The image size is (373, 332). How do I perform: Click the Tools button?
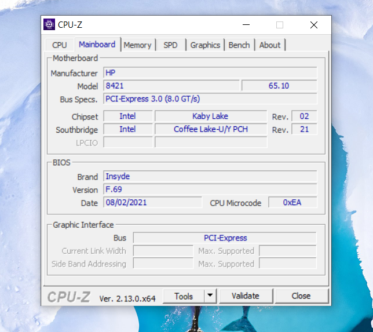[x=184, y=296]
